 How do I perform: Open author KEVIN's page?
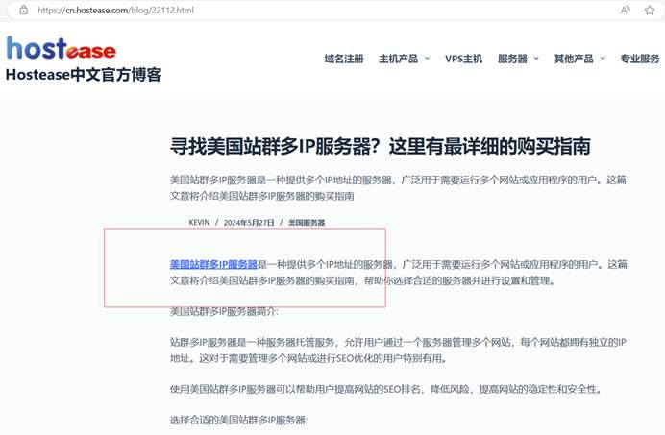[x=199, y=223]
